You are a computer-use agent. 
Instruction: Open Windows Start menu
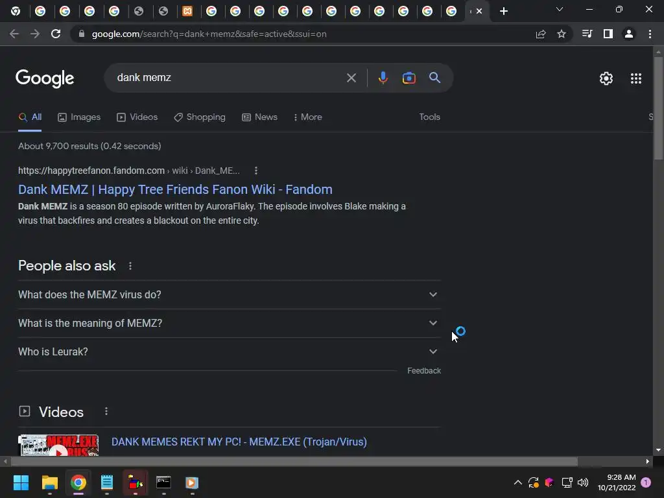(x=21, y=482)
